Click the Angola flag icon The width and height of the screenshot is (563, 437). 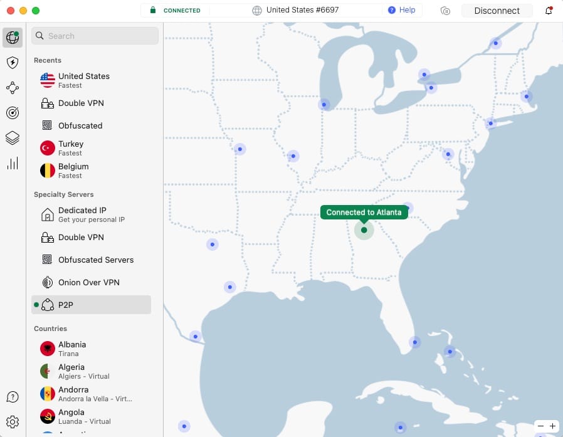pos(48,416)
